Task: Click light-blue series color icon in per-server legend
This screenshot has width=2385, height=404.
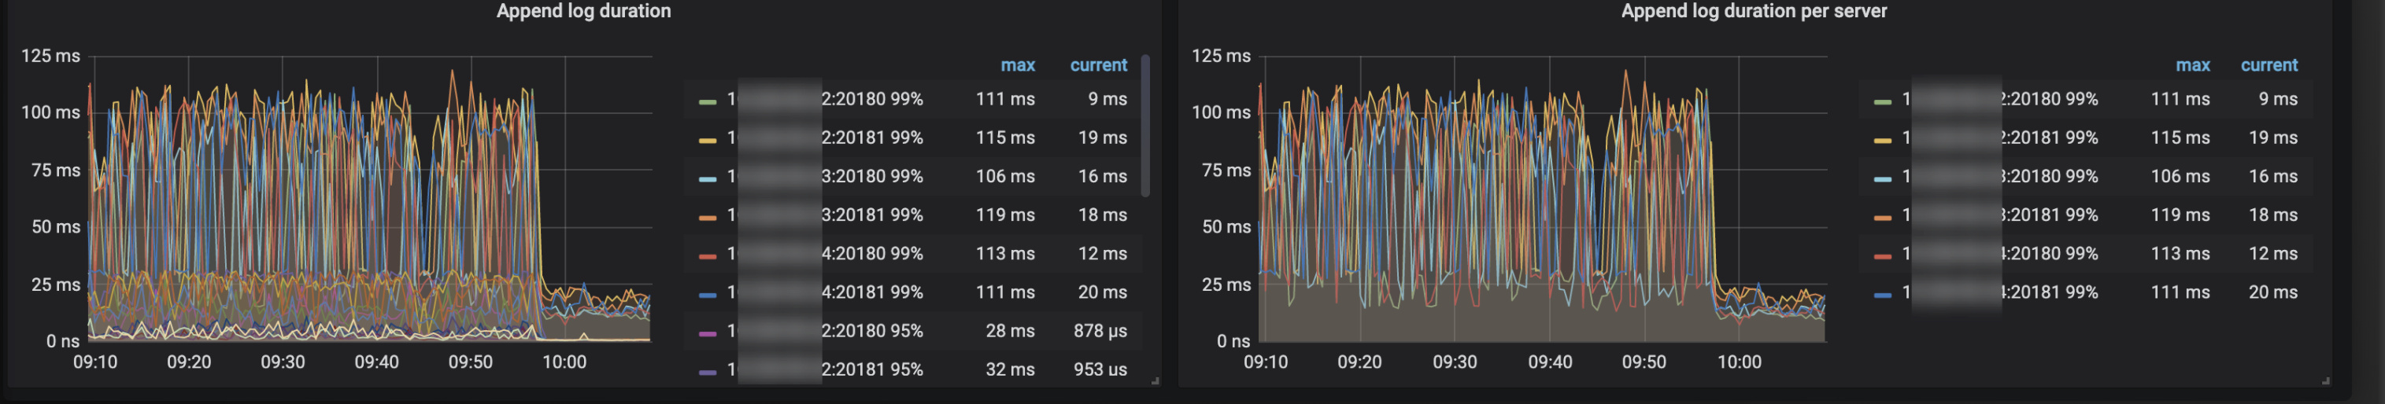Action: click(1881, 178)
